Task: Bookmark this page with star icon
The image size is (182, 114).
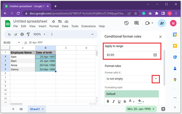Action: [135, 13]
